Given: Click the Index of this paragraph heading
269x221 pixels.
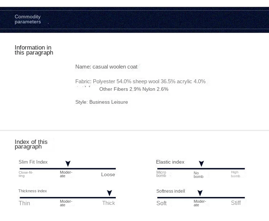Looking at the screenshot, I should (x=31, y=144).
